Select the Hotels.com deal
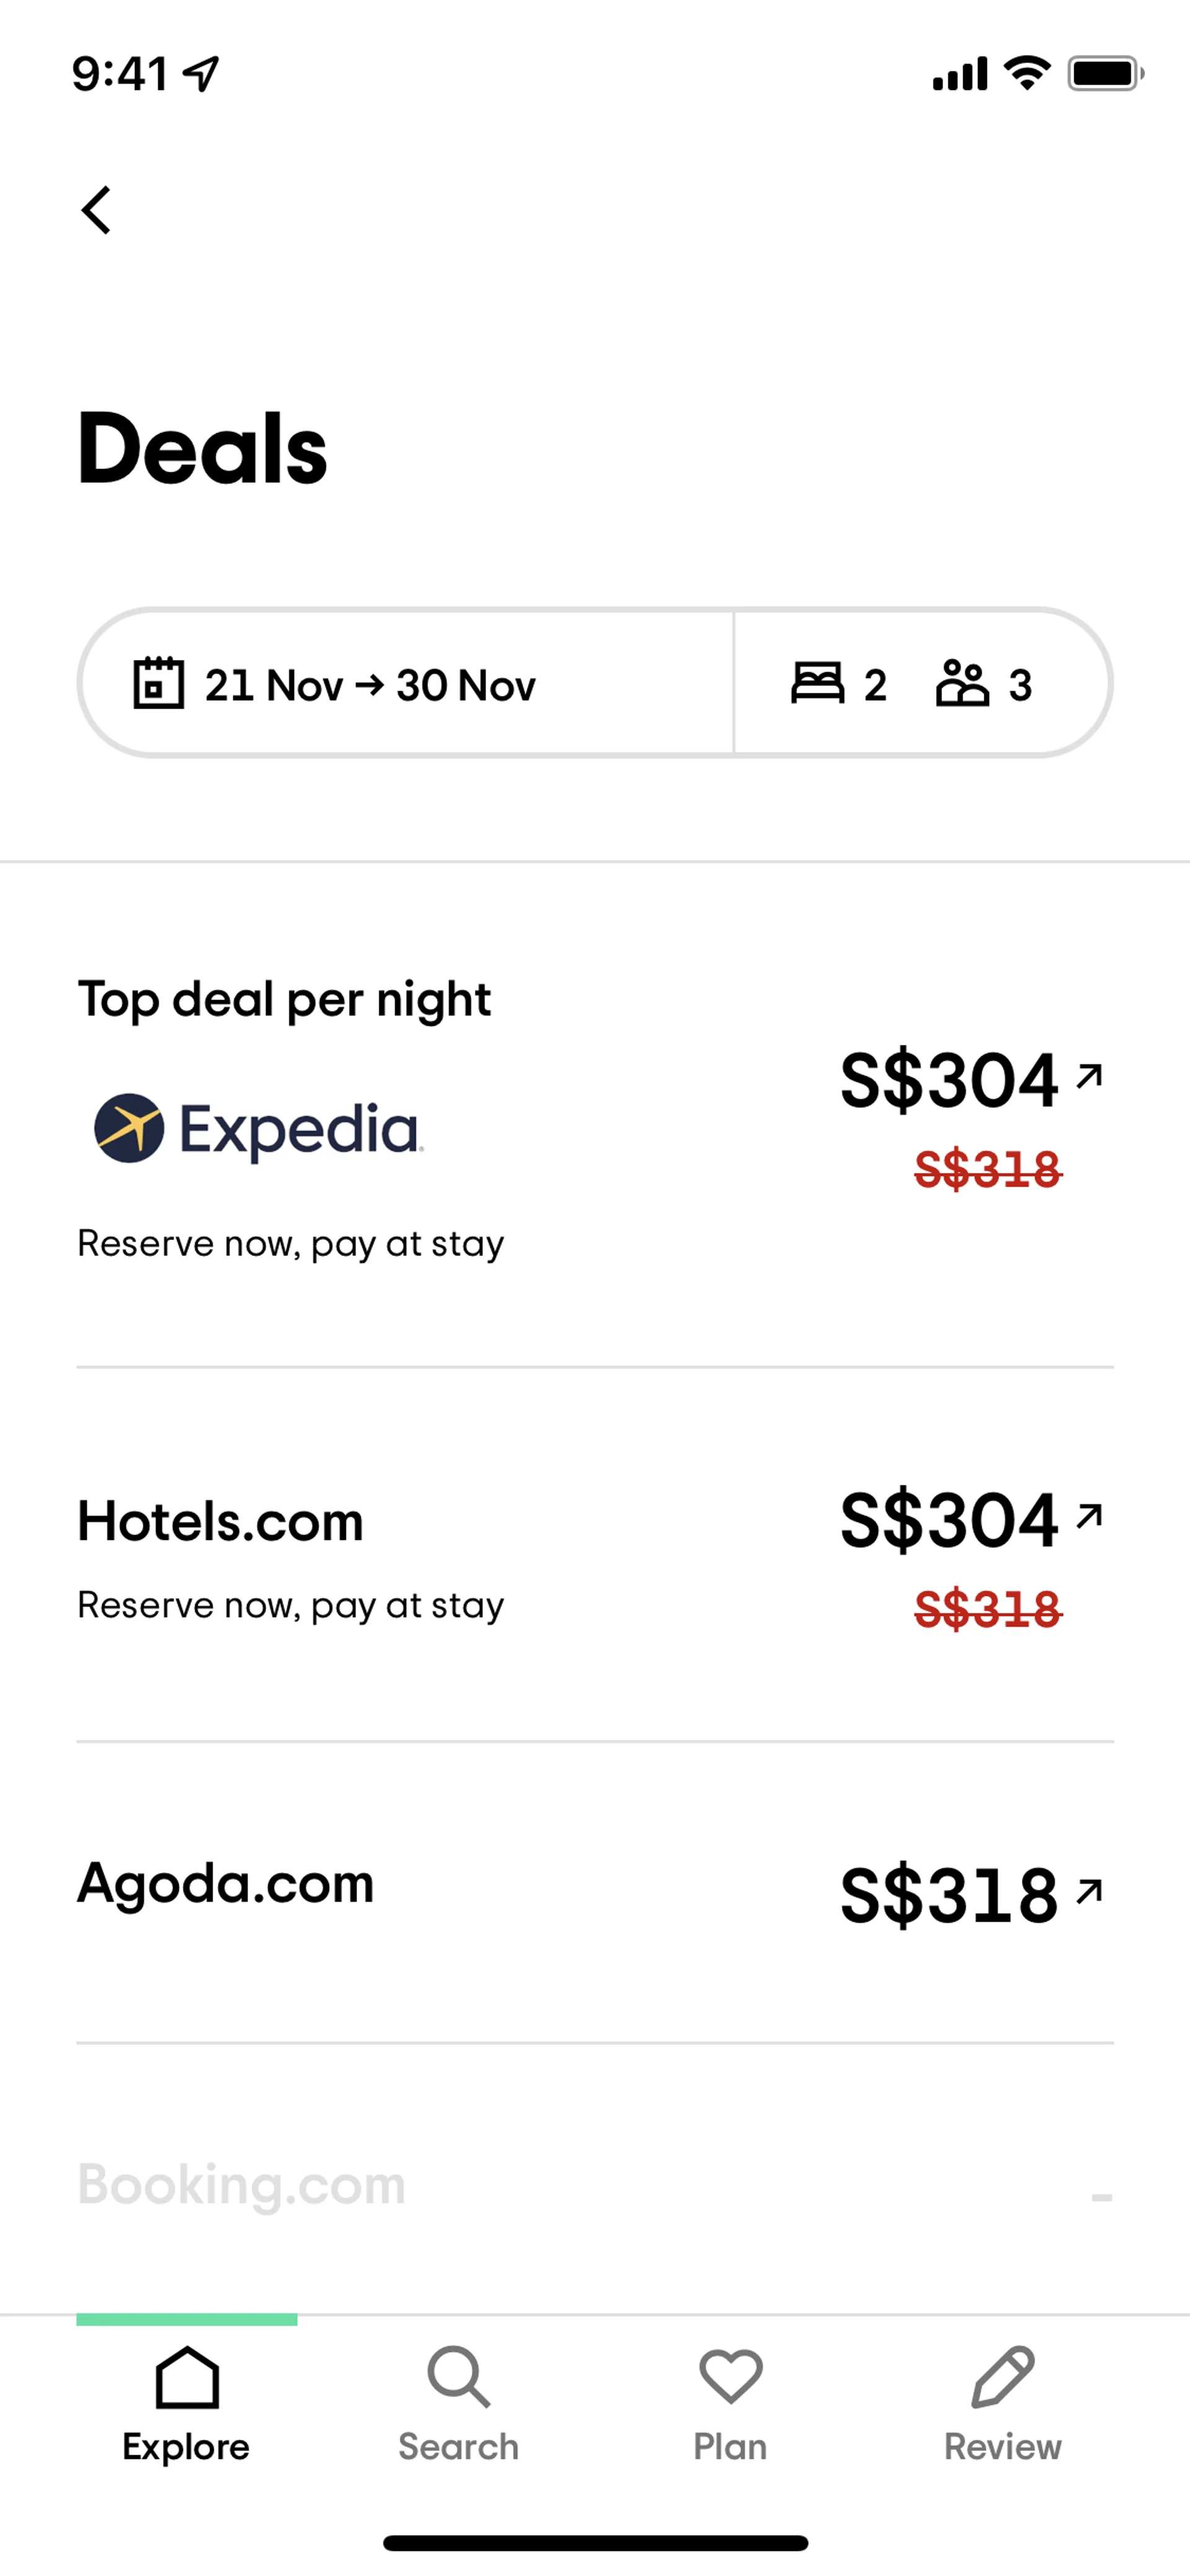The height and width of the screenshot is (2576, 1190). 220,1522
